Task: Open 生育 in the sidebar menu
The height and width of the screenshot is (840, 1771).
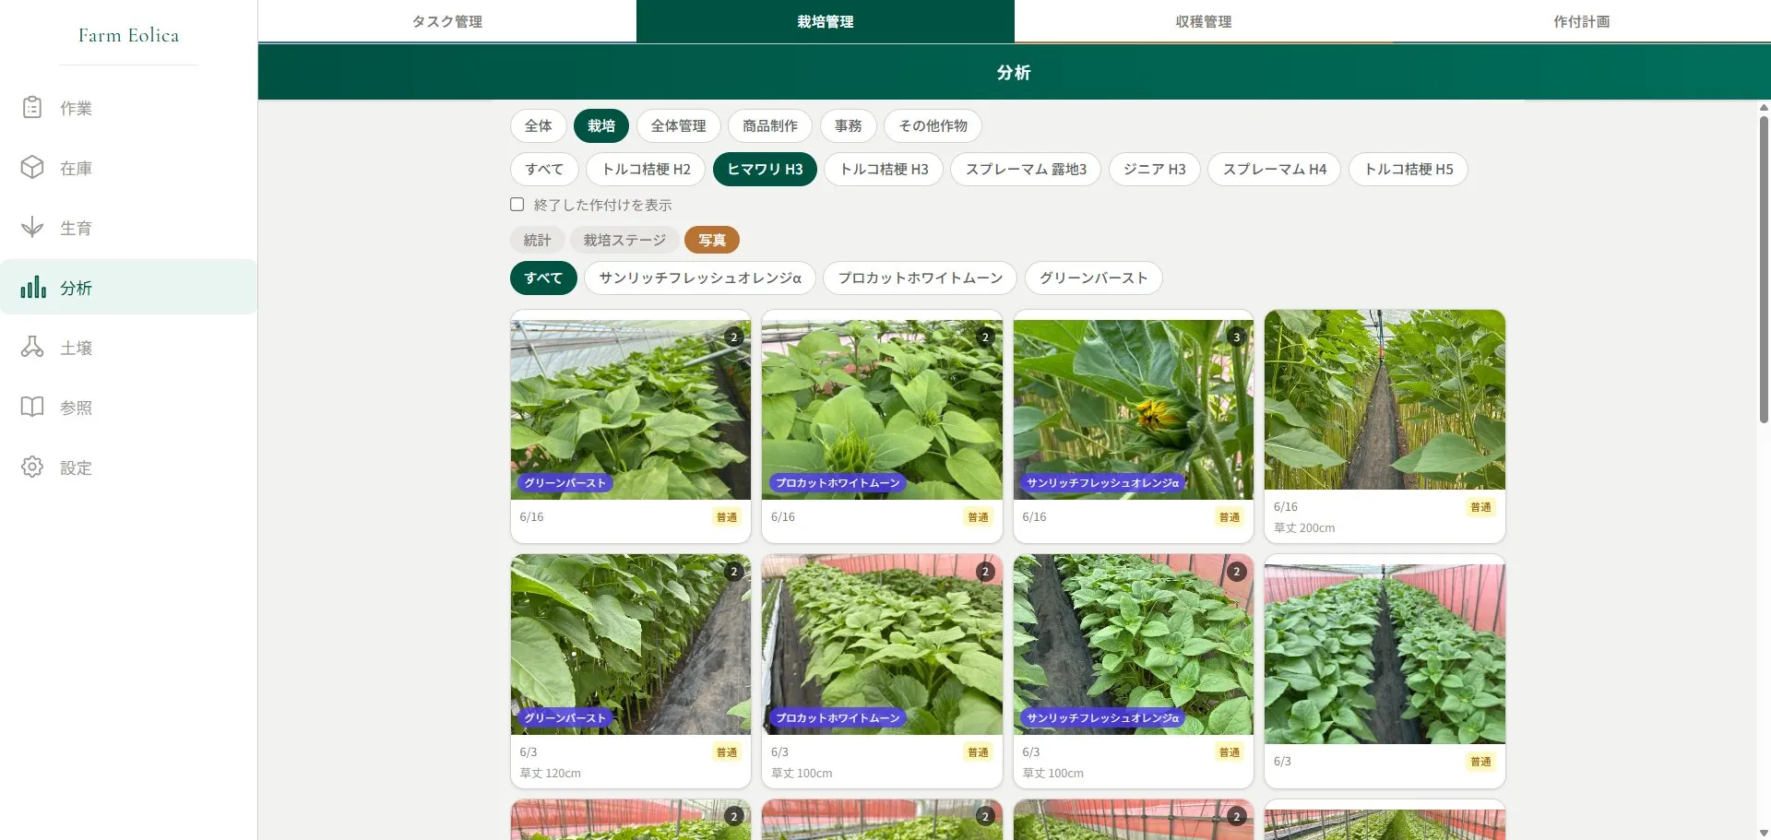Action: click(x=128, y=228)
